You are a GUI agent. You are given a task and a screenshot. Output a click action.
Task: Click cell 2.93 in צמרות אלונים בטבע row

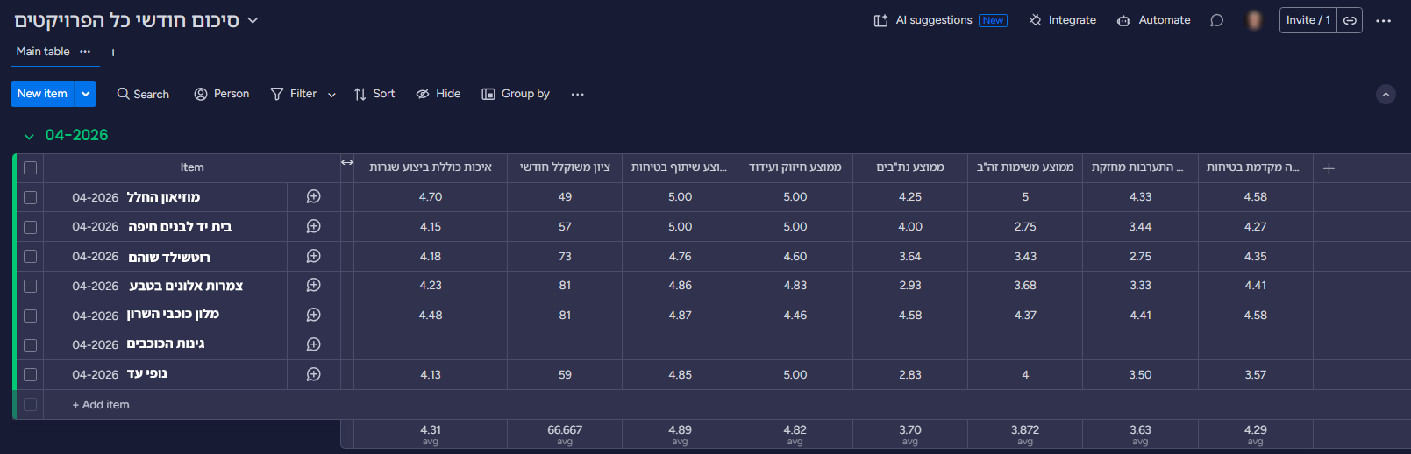910,286
